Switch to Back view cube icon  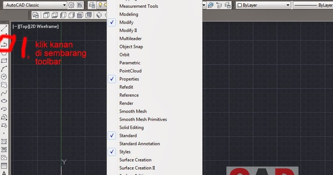click(89, 15)
